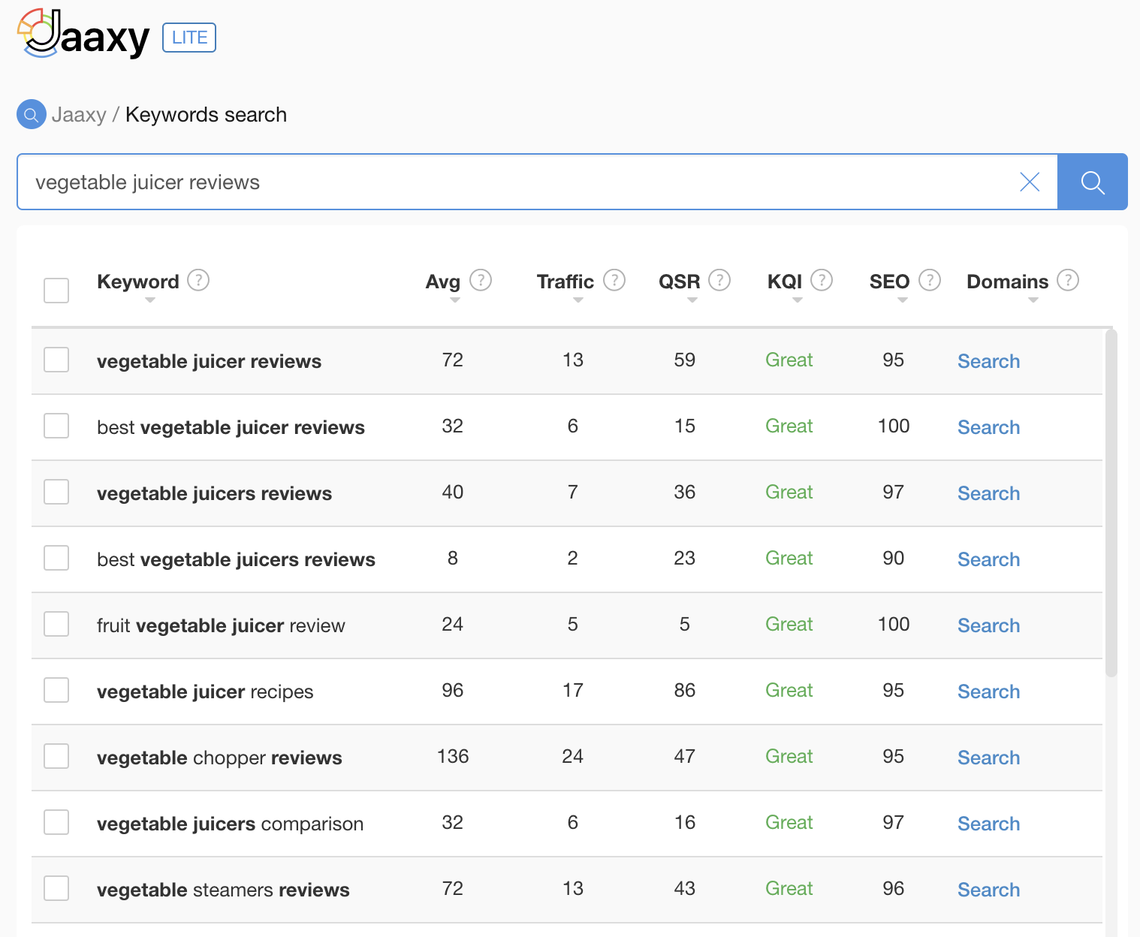This screenshot has height=937, width=1140.
Task: Open the QSR help question mark
Action: coord(719,280)
